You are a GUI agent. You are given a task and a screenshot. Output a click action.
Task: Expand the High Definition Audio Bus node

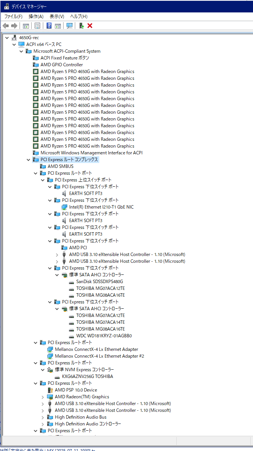[42, 417]
